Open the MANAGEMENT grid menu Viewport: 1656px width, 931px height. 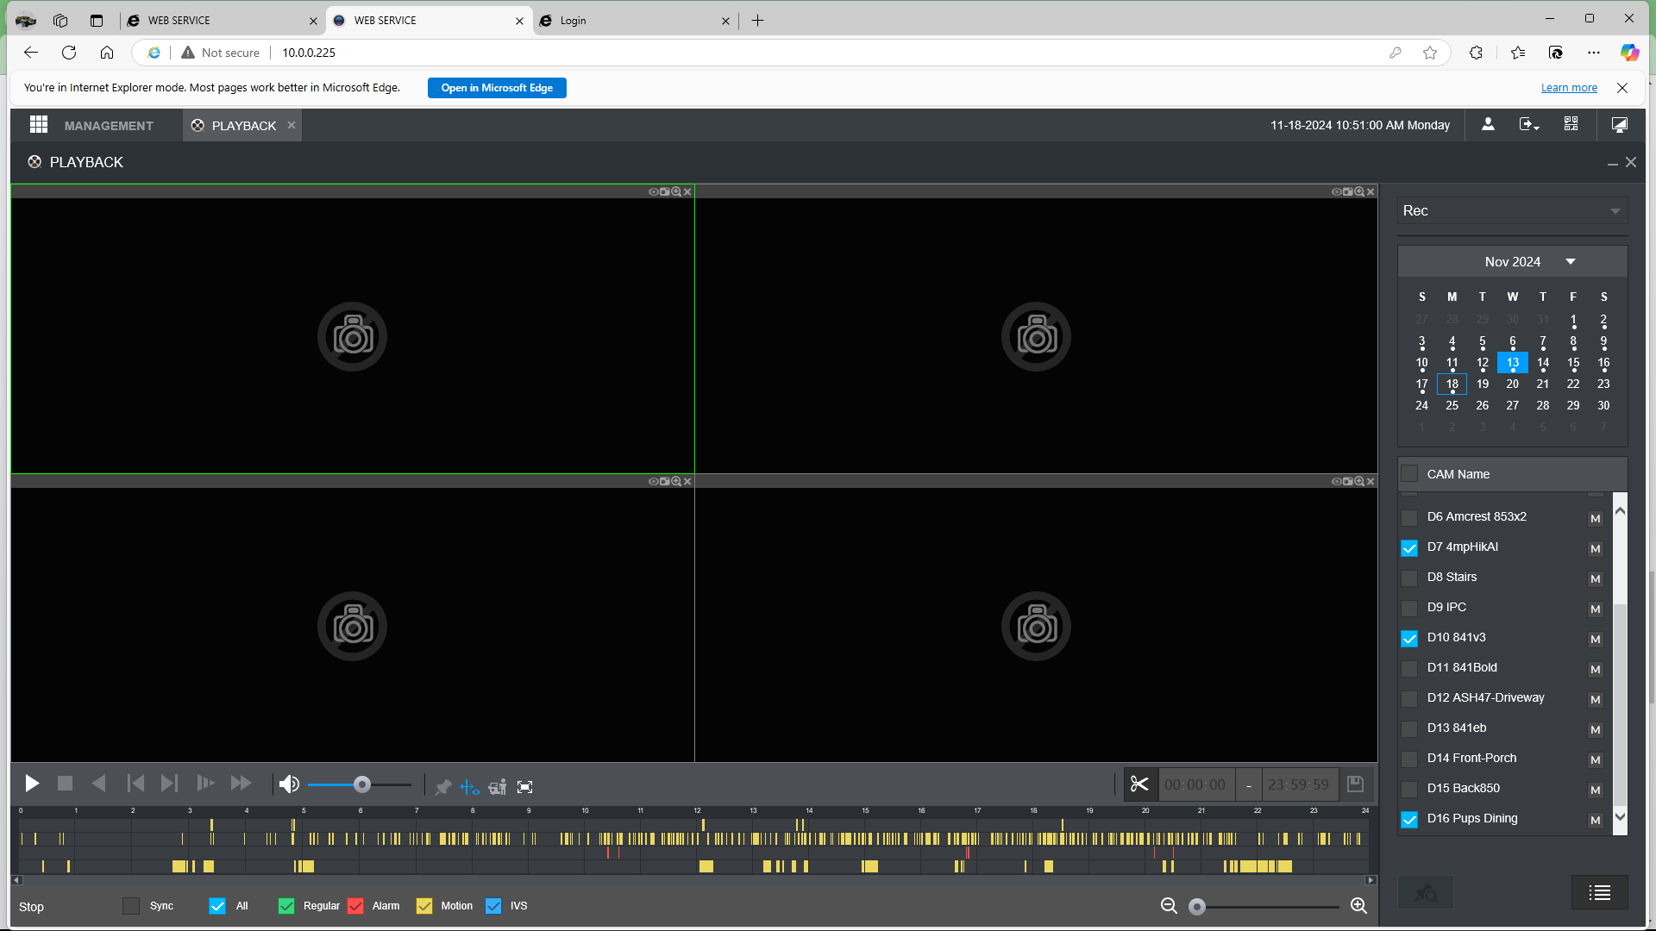coord(39,125)
